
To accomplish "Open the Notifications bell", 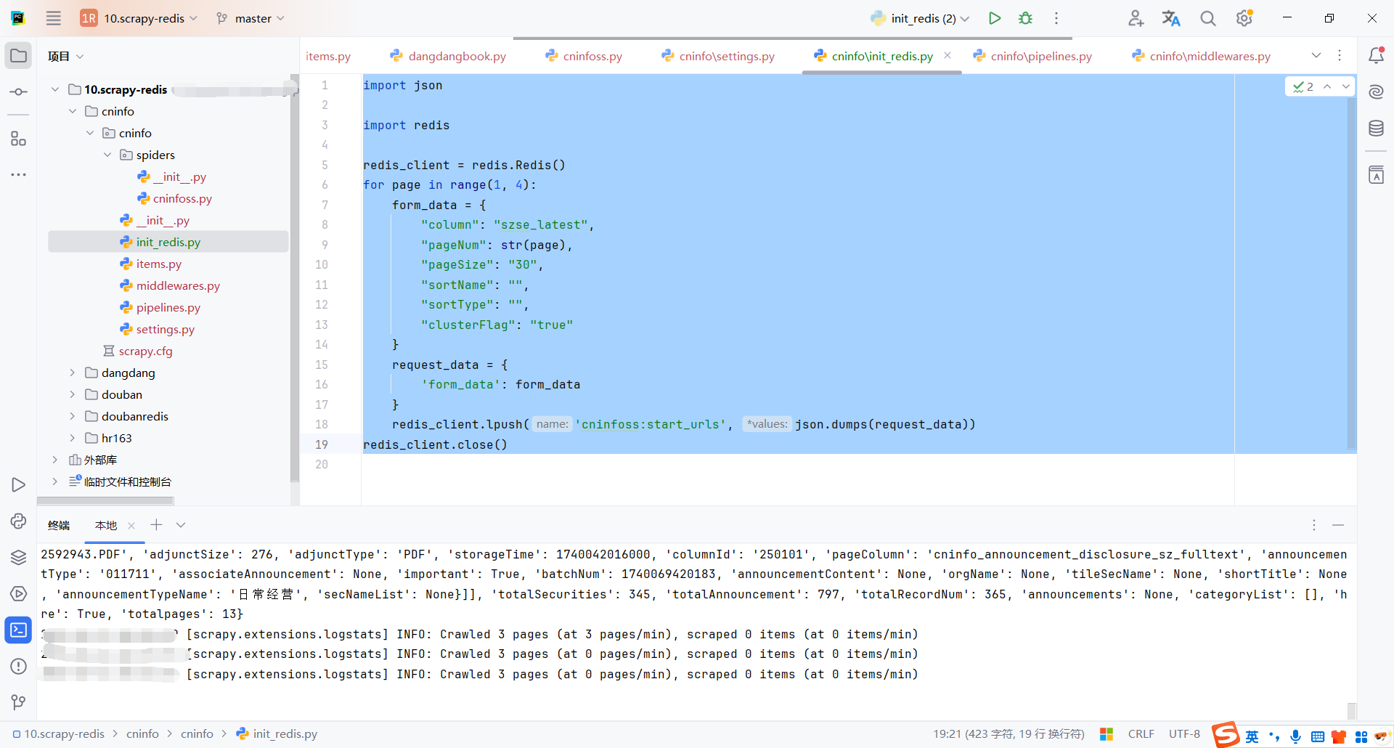I will [1376, 56].
